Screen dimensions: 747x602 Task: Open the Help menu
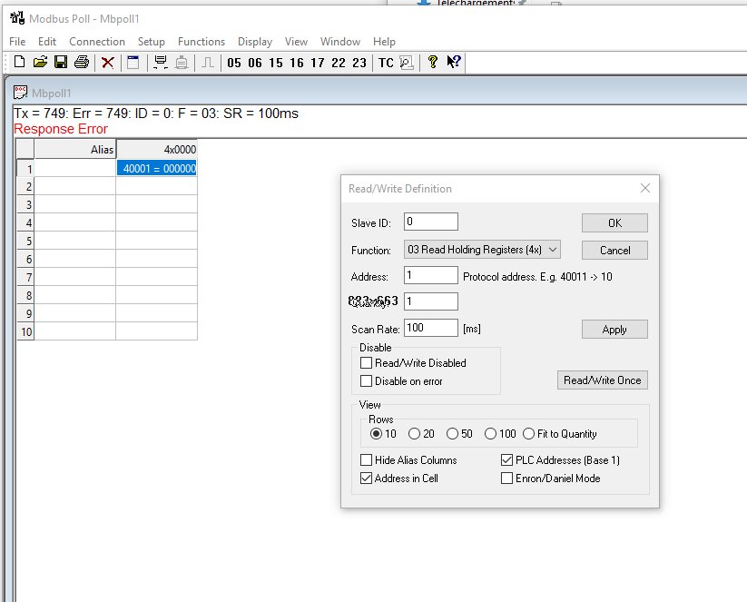pyautogui.click(x=384, y=42)
